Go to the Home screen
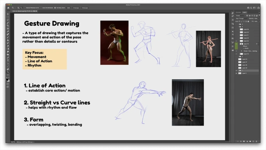 [x=8, y=8]
